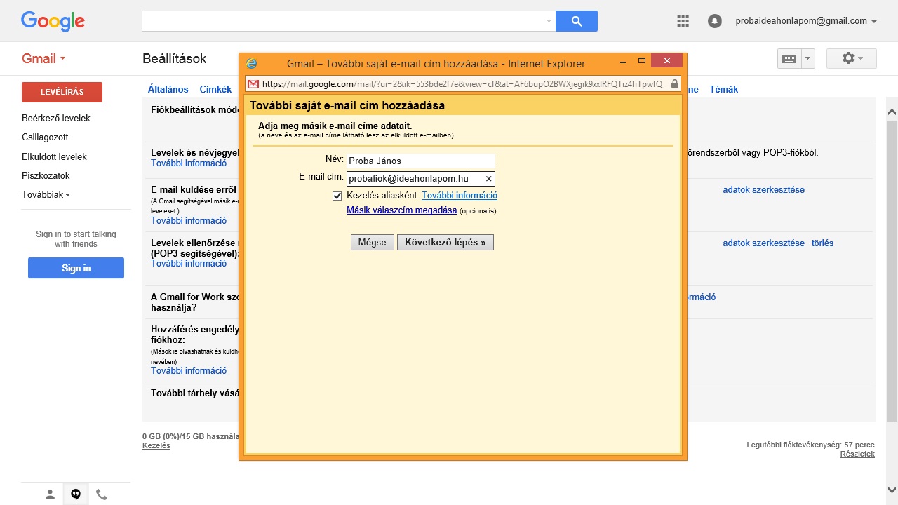Click the Név input field

pyautogui.click(x=421, y=161)
